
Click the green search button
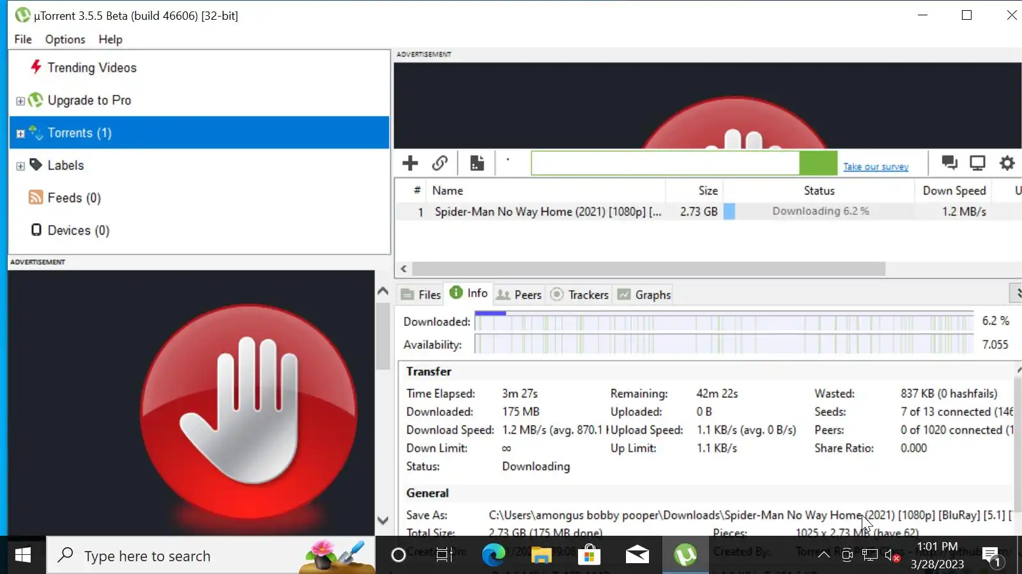click(818, 163)
